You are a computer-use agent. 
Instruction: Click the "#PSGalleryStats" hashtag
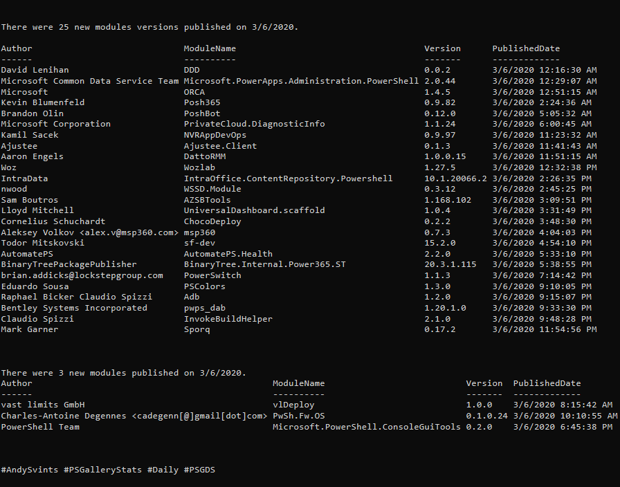(103, 470)
